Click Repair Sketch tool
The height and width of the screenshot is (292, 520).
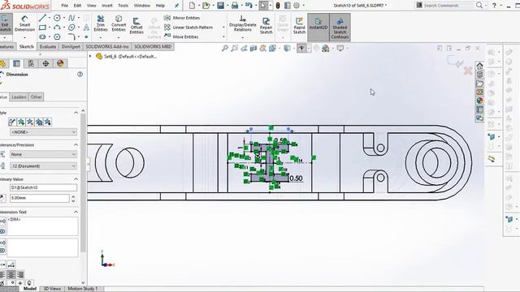click(x=266, y=25)
